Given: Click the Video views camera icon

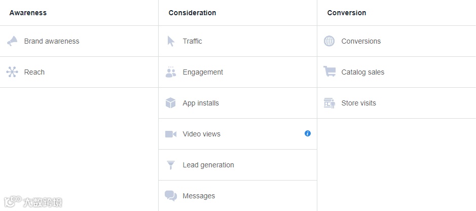Looking at the screenshot, I should tap(171, 134).
